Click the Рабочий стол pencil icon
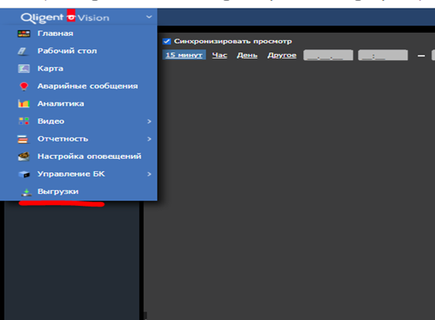This screenshot has height=320, width=435. click(x=23, y=52)
